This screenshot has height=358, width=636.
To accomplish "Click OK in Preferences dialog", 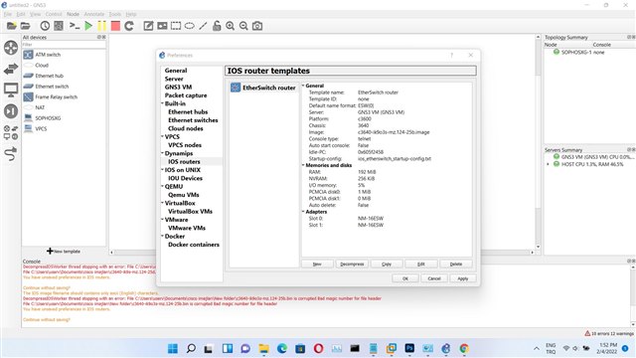I will (405, 278).
